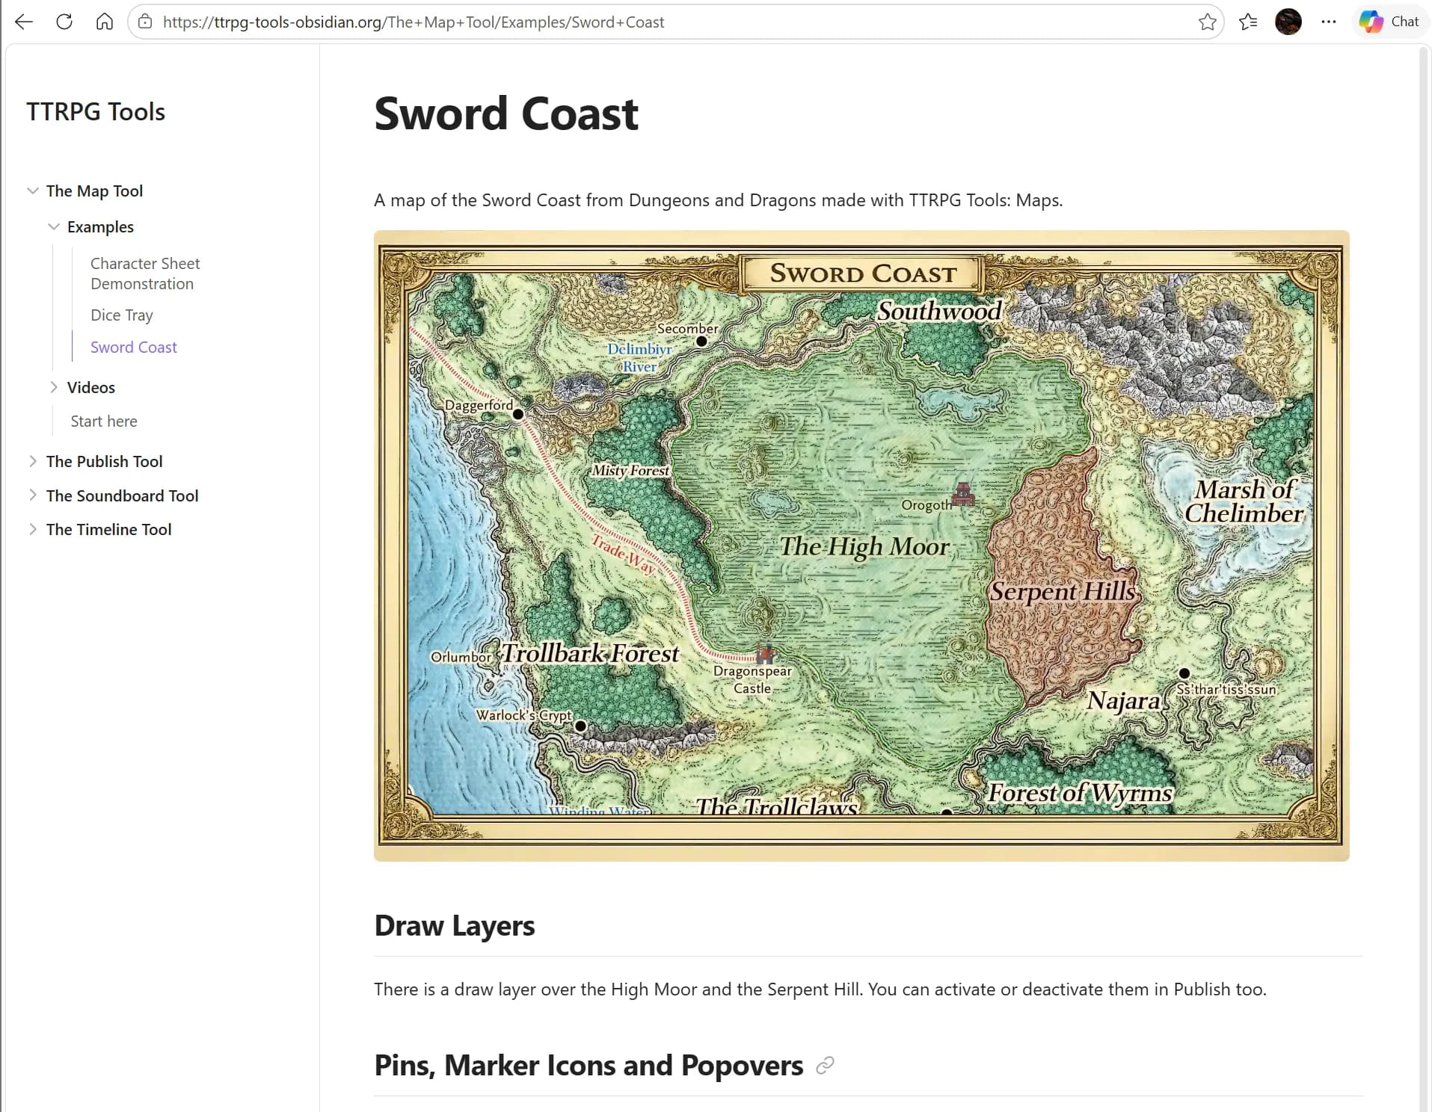This screenshot has height=1112, width=1432.
Task: Open Copilot Chat
Action: click(x=1390, y=22)
